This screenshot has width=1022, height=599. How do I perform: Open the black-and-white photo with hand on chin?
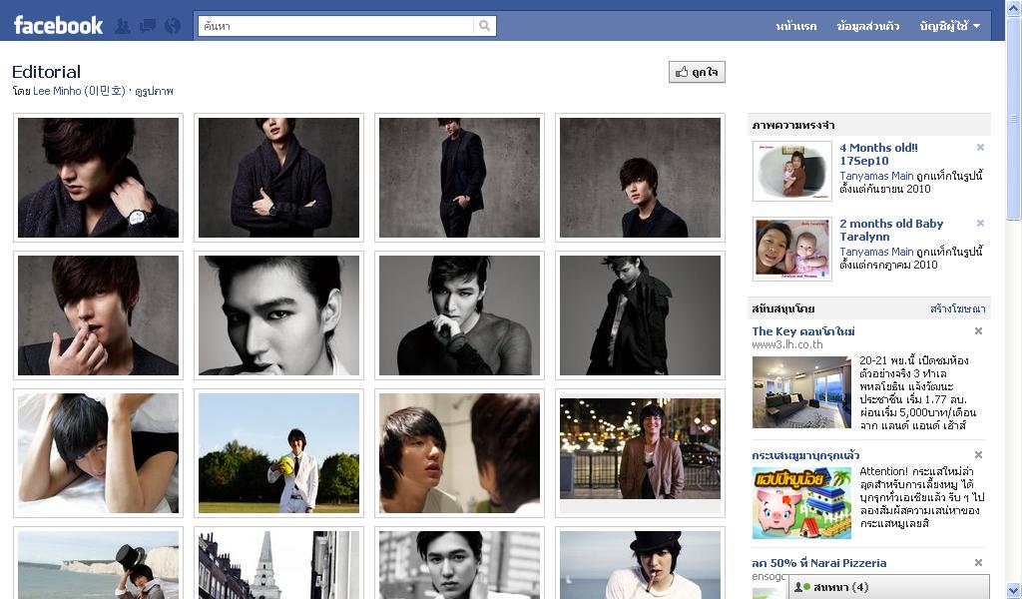coord(459,315)
